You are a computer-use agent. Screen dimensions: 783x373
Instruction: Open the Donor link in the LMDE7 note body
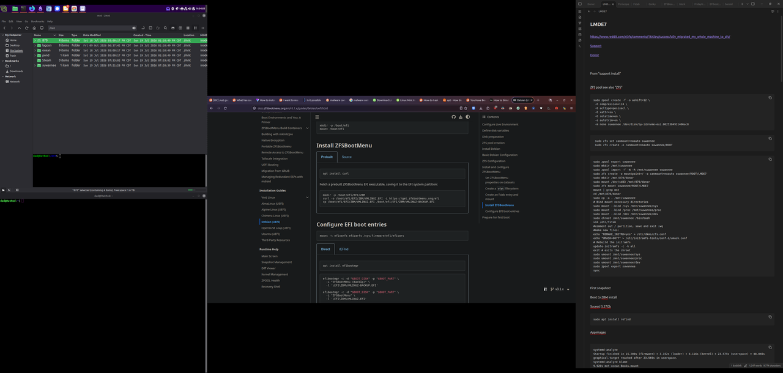point(595,55)
